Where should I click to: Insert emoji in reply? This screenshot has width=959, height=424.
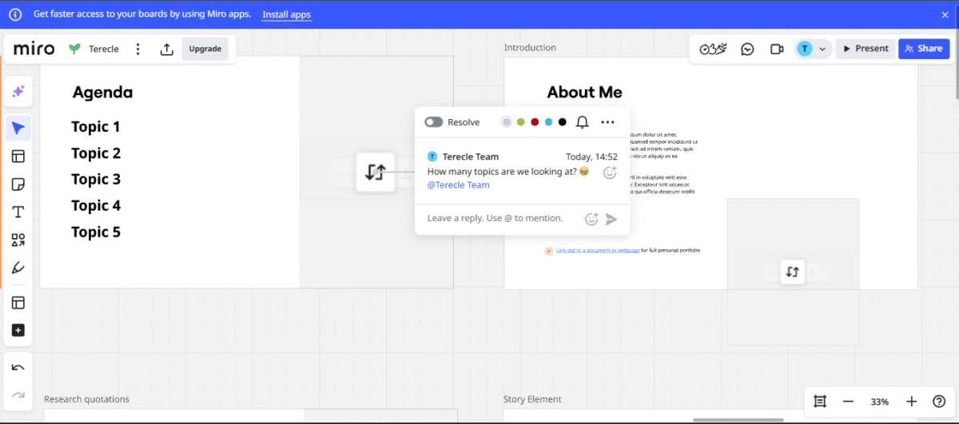pos(592,219)
